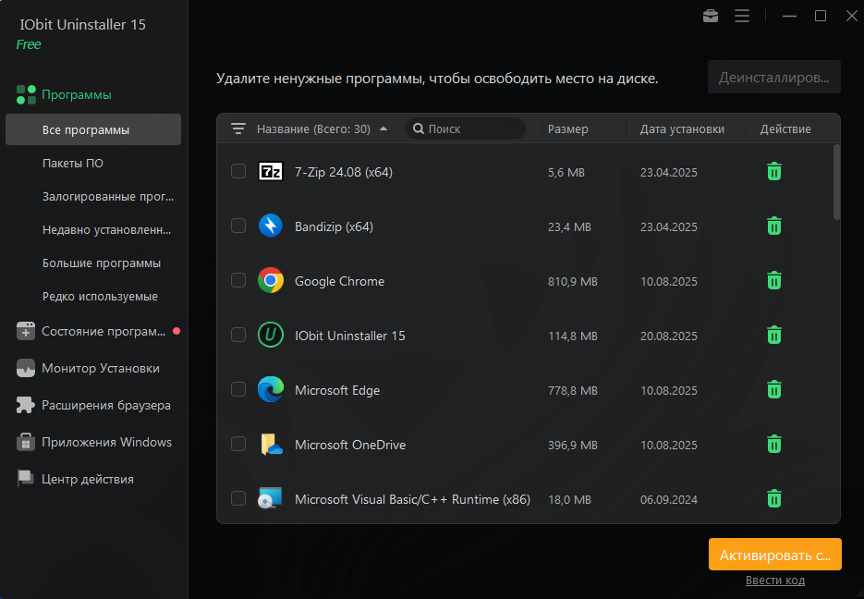Select the Microsoft OneDrive checkbox
The height and width of the screenshot is (599, 864).
click(x=238, y=444)
